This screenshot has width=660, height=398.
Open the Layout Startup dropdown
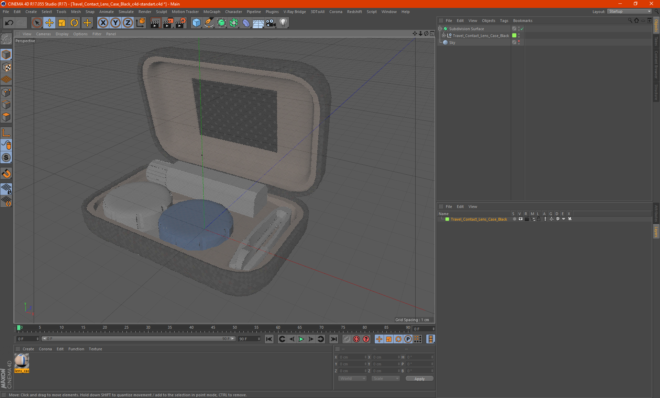click(629, 11)
